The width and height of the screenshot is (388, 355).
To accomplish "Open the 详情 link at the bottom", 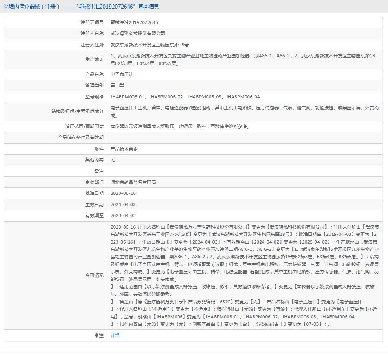I will pos(115,335).
